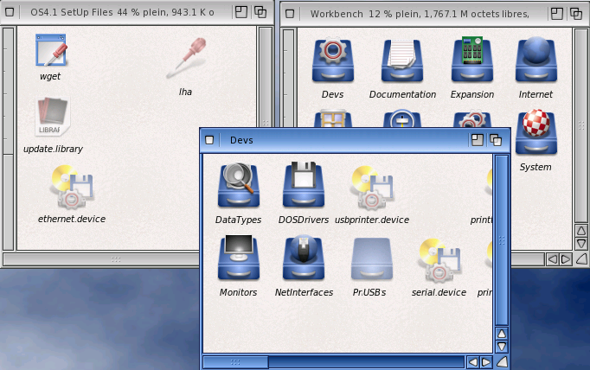This screenshot has width=590, height=370.
Task: Select ethernet.device in OS4.1 SetUp Files
Action: tap(72, 187)
